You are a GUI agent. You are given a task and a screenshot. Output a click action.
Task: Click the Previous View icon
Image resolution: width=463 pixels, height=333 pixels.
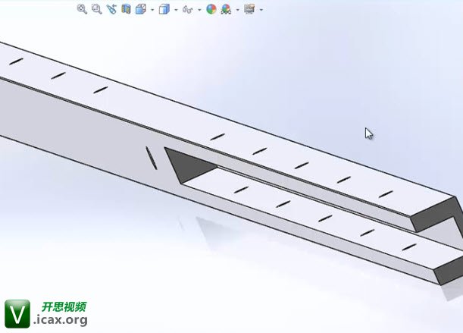(x=111, y=9)
